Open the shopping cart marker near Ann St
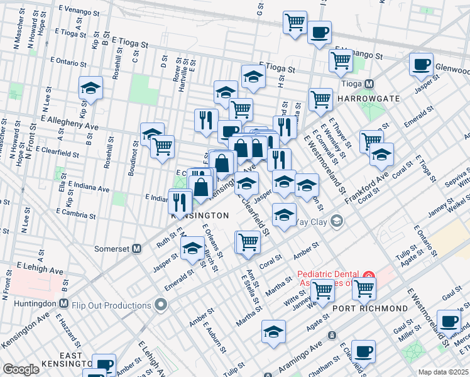Viewport: 470px width, 377px height. click(248, 242)
